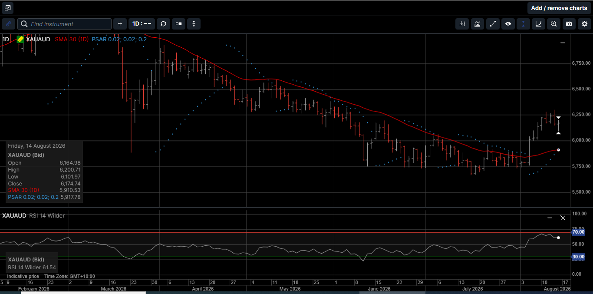
Task: Click the Find instrument search field
Action: [65, 24]
